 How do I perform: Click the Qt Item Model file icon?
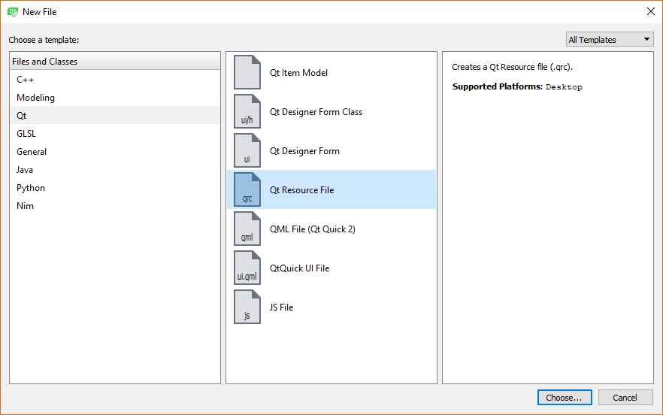click(247, 73)
